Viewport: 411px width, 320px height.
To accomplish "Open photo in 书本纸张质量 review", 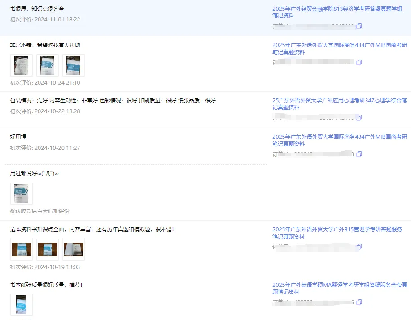I will [x=21, y=304].
